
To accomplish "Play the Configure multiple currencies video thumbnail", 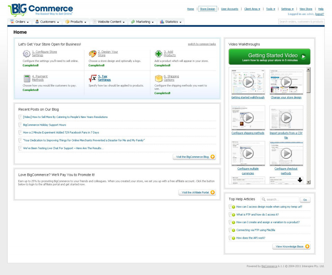I will tap(248, 153).
